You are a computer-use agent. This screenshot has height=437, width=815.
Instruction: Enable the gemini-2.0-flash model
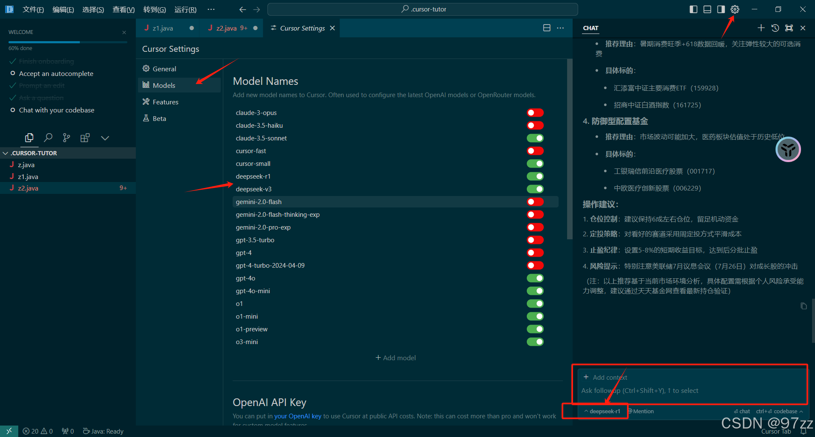[x=535, y=202]
